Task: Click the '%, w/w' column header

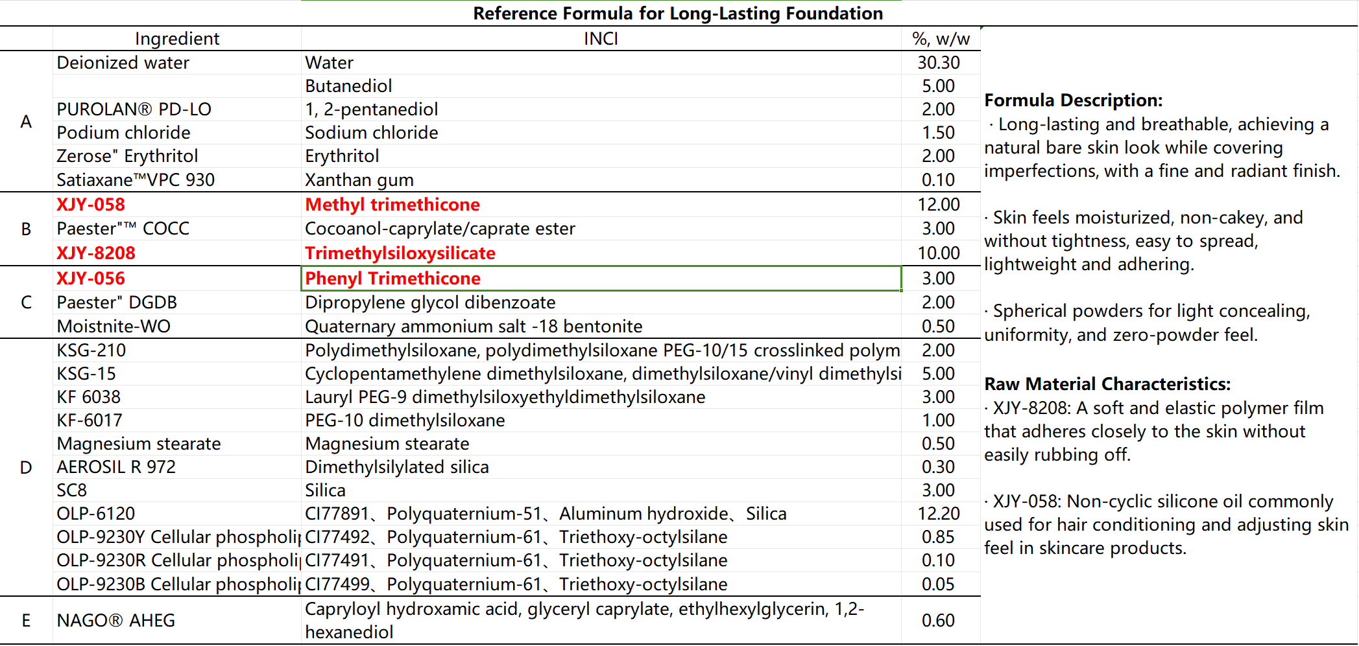Action: 941,39
